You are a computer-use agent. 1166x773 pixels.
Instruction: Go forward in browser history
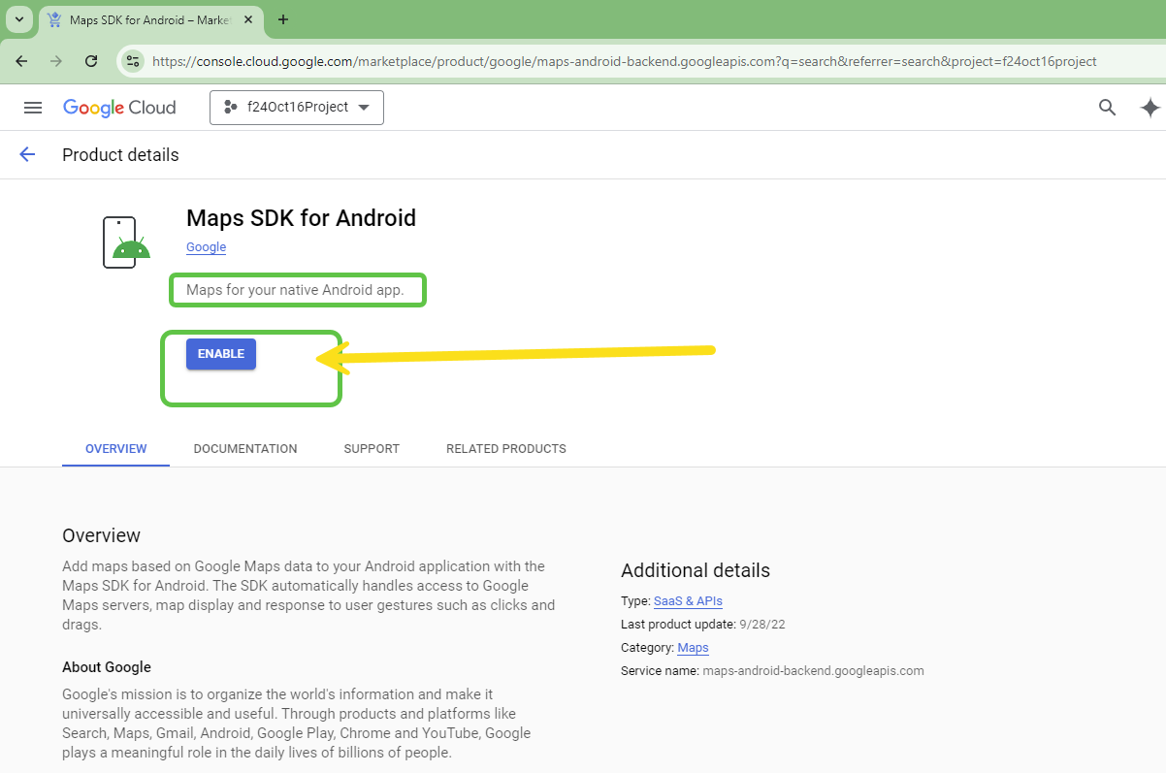55,61
